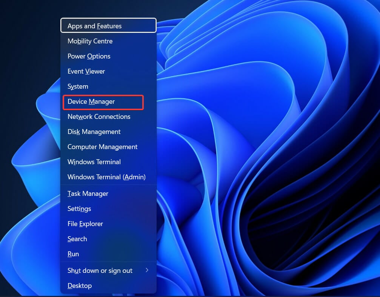Launch Computer Management
This screenshot has width=380, height=297.
(x=102, y=147)
